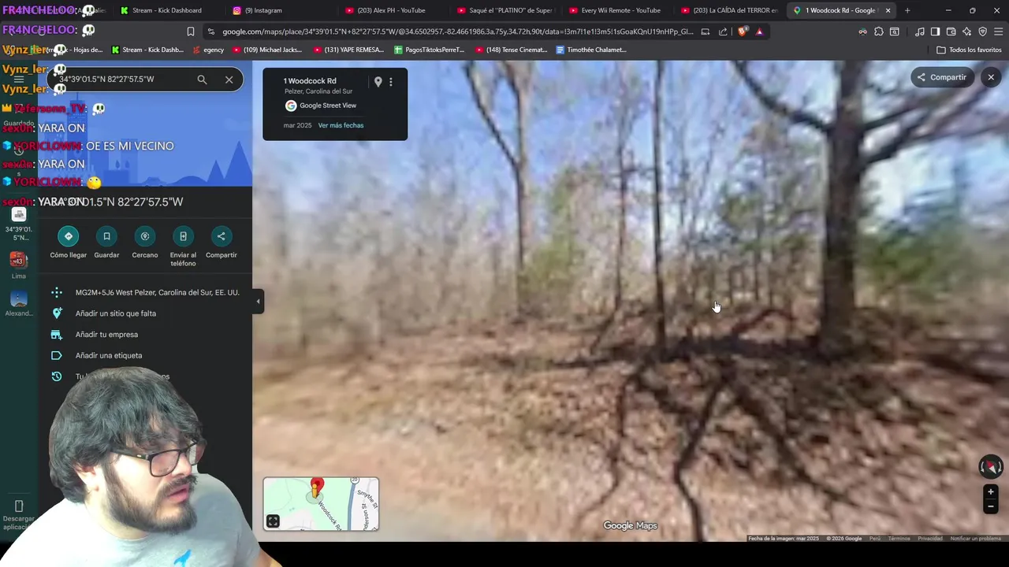The width and height of the screenshot is (1009, 567).
Task: Click Ver más fechas link
Action: 341,125
